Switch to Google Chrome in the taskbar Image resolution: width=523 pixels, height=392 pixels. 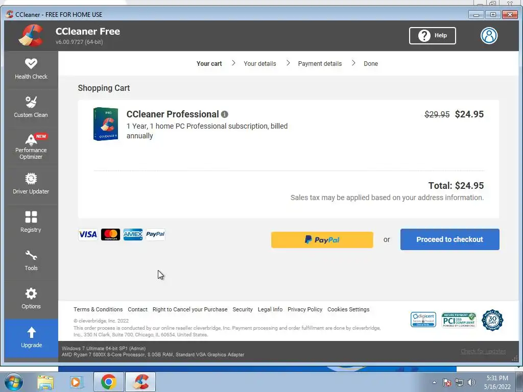click(109, 382)
